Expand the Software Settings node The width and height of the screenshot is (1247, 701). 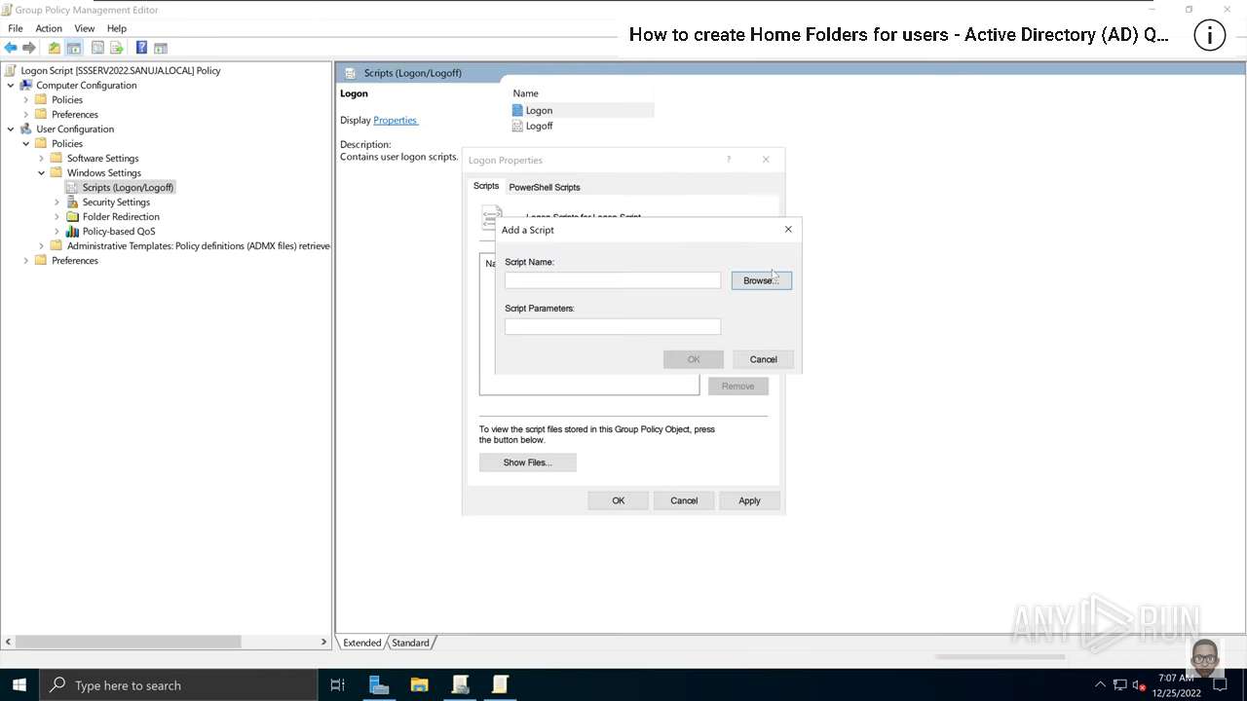click(42, 158)
